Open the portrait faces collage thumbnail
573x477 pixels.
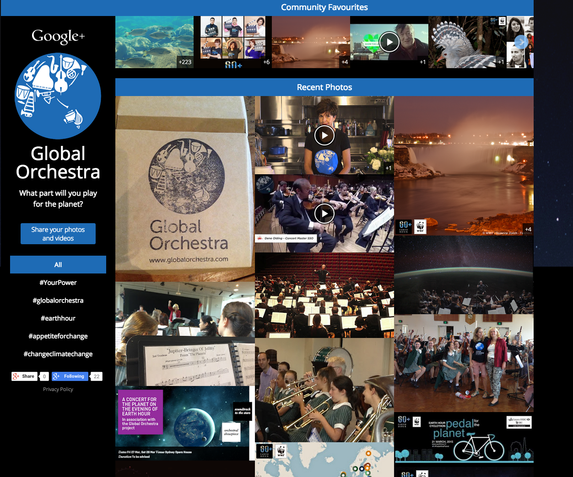point(520,42)
